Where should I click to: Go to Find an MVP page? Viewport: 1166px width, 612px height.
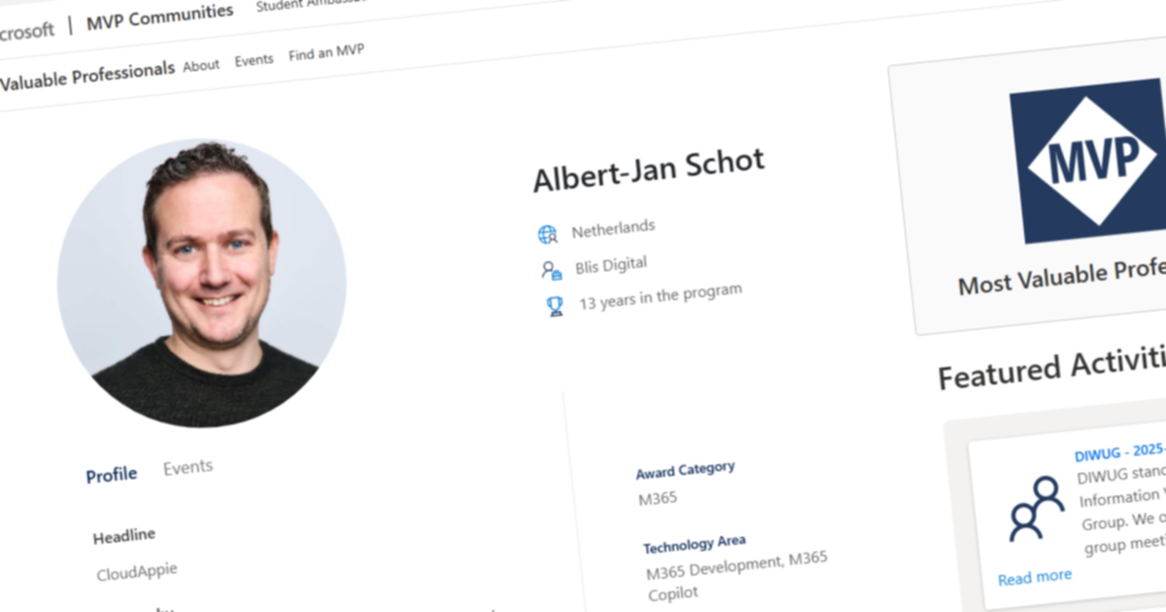[326, 52]
